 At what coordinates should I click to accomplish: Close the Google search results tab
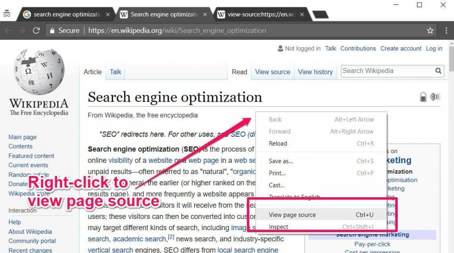coord(108,15)
